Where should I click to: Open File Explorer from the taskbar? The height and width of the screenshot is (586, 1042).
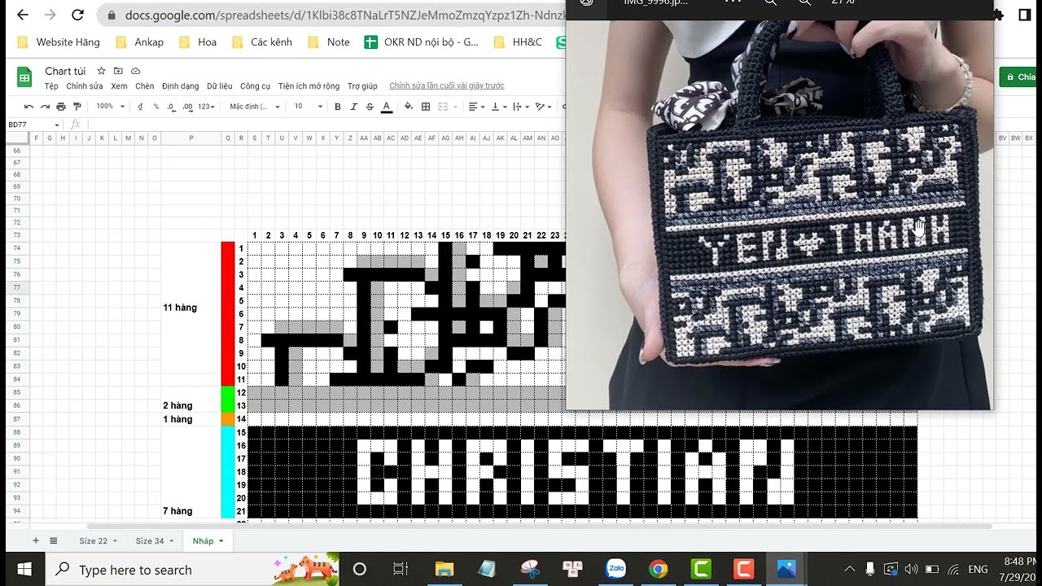coord(444,569)
